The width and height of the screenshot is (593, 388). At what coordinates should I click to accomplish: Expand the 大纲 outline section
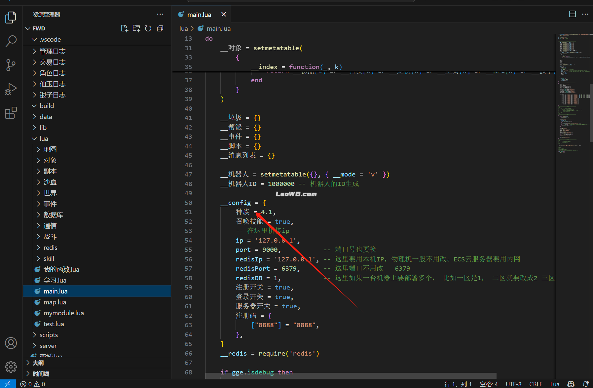tap(97, 363)
